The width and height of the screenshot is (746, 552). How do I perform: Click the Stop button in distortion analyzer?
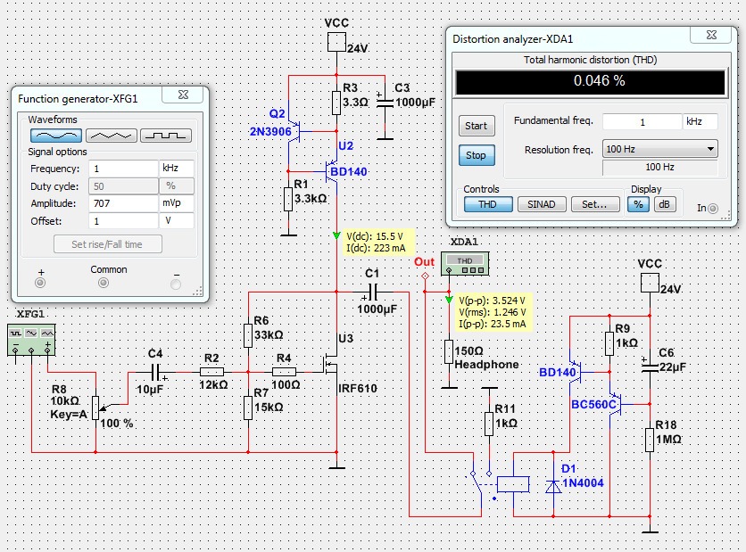[477, 155]
